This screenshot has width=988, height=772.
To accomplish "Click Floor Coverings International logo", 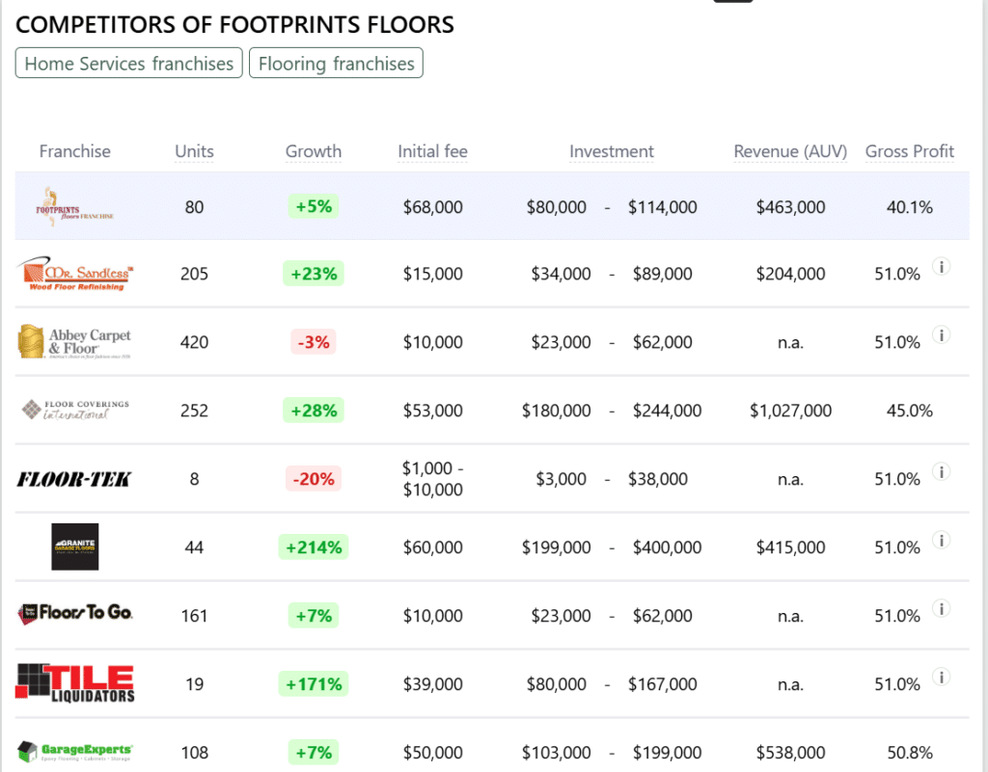I will click(x=74, y=411).
